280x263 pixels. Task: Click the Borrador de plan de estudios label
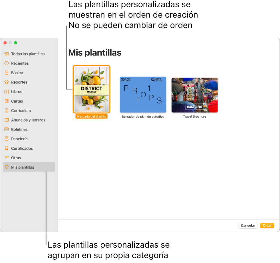[143, 117]
